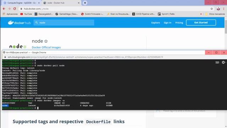Open Chrome three-dot menu
This screenshot has height=128, width=227.
pos(224,9)
